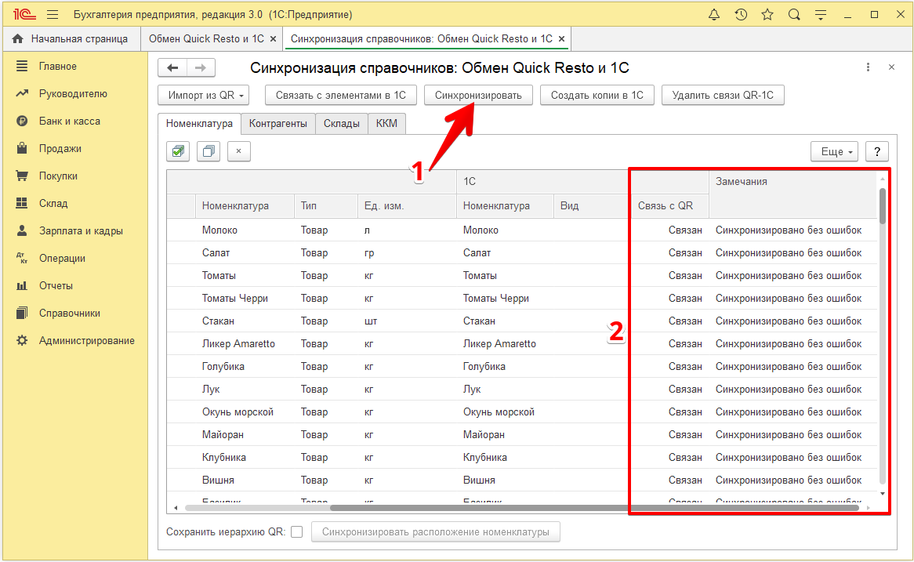Open service menu lines icon in title bar
This screenshot has width=914, height=562.
click(x=821, y=15)
